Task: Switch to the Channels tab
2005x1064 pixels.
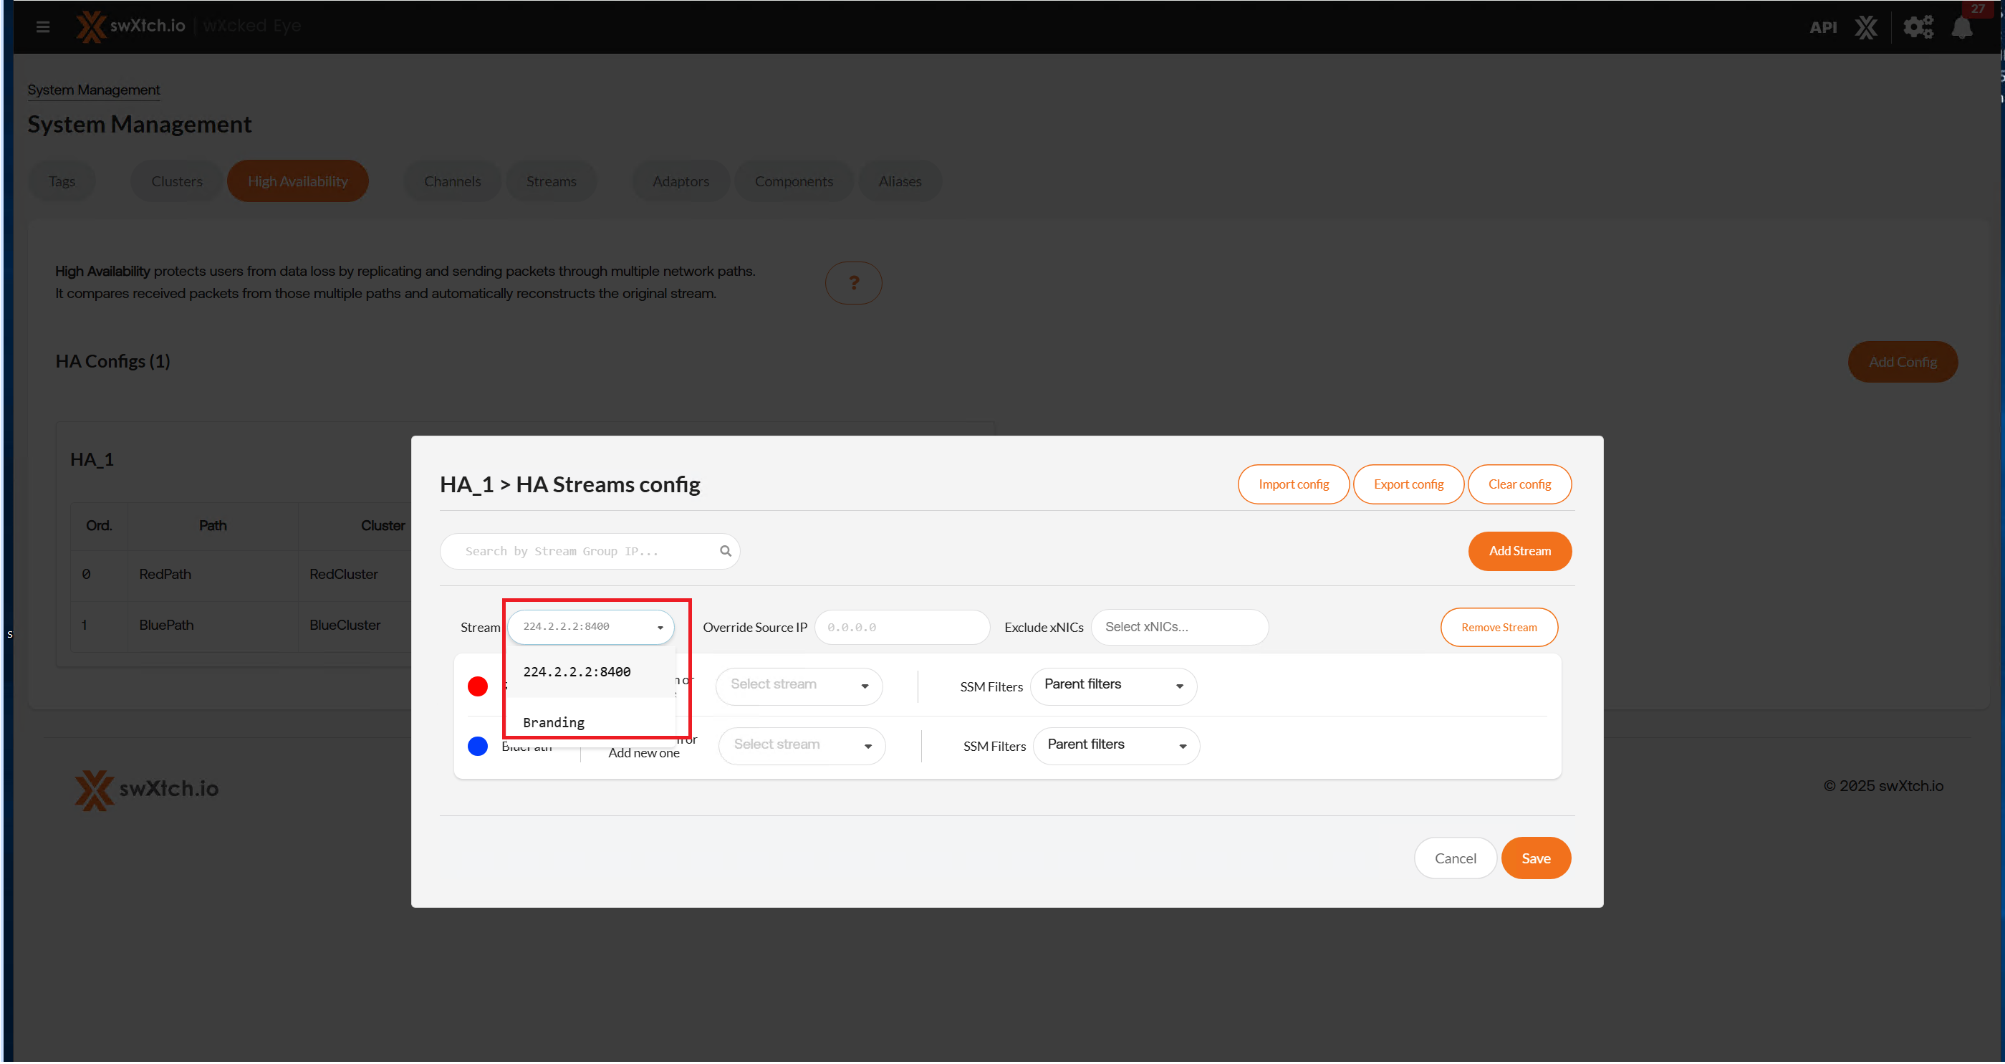Action: pyautogui.click(x=452, y=181)
